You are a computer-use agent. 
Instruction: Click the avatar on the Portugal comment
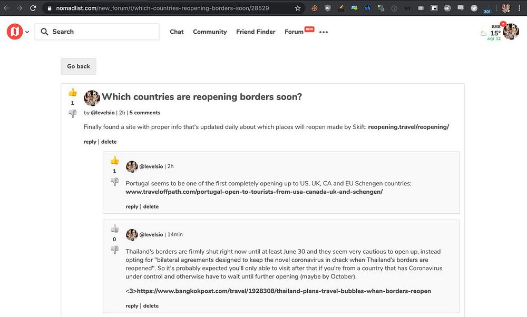point(132,166)
